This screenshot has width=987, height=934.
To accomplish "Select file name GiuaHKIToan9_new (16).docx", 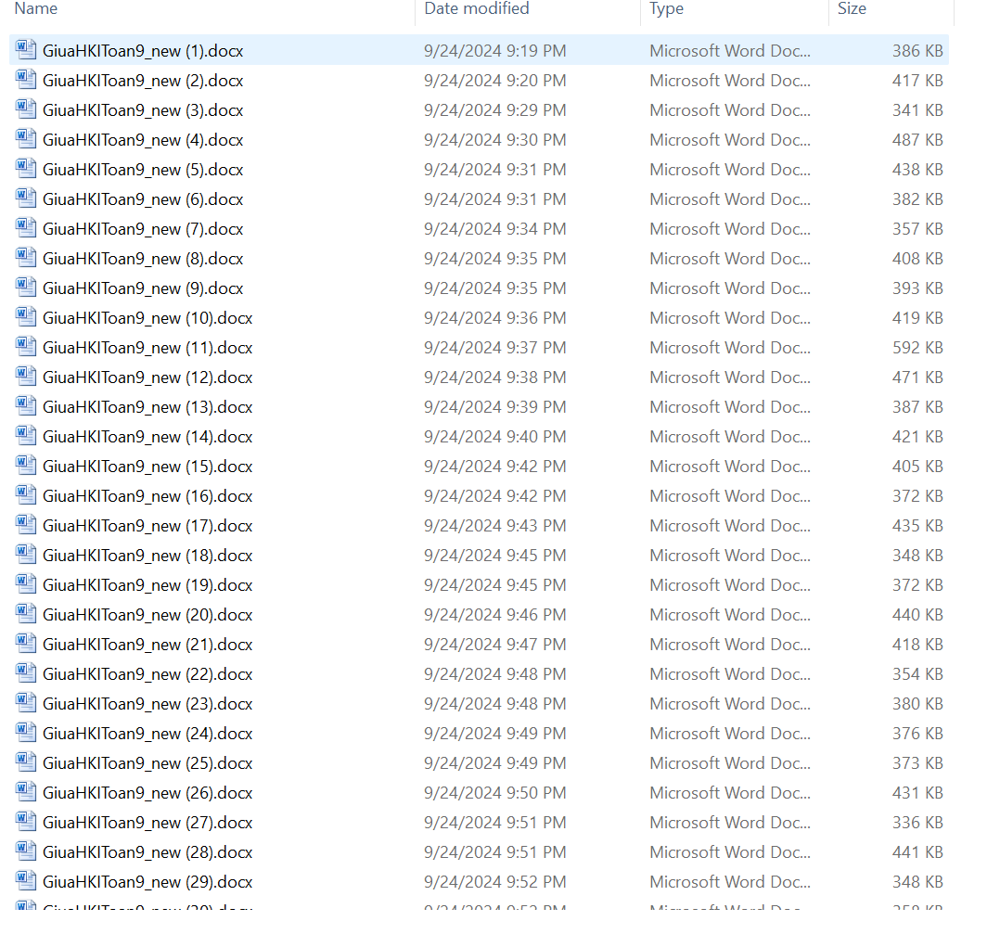I will tap(147, 496).
